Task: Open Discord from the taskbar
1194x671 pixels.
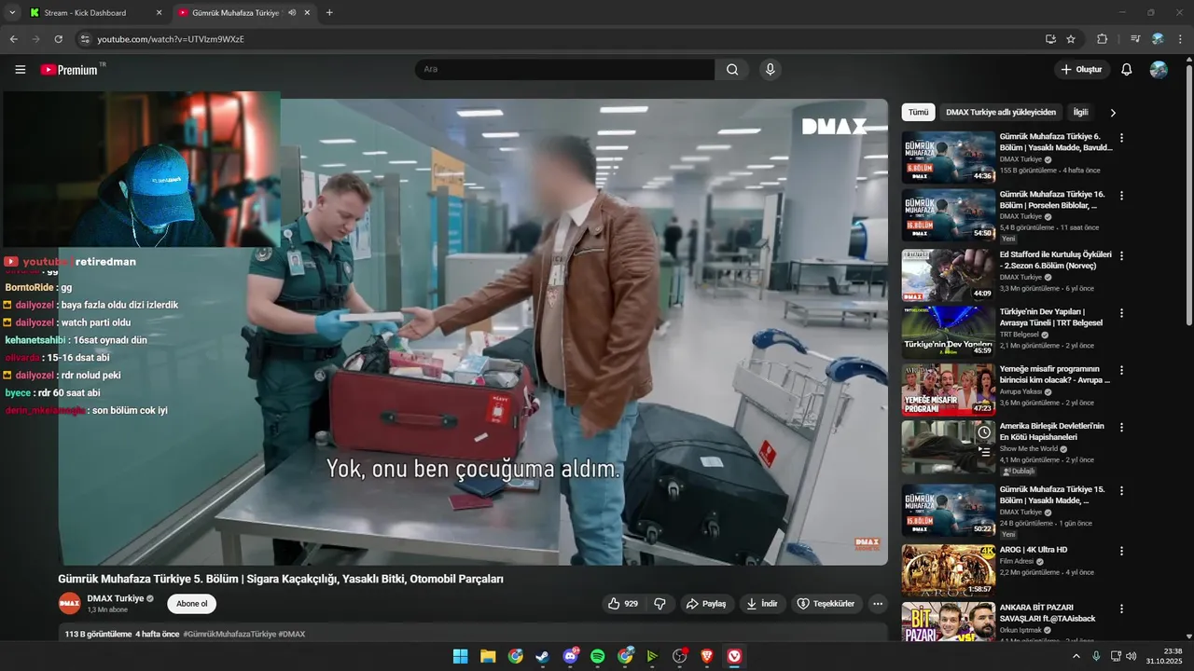Action: pyautogui.click(x=570, y=656)
